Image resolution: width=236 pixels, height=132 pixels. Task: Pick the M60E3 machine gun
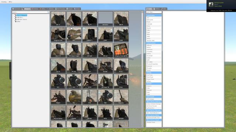tap(58, 97)
